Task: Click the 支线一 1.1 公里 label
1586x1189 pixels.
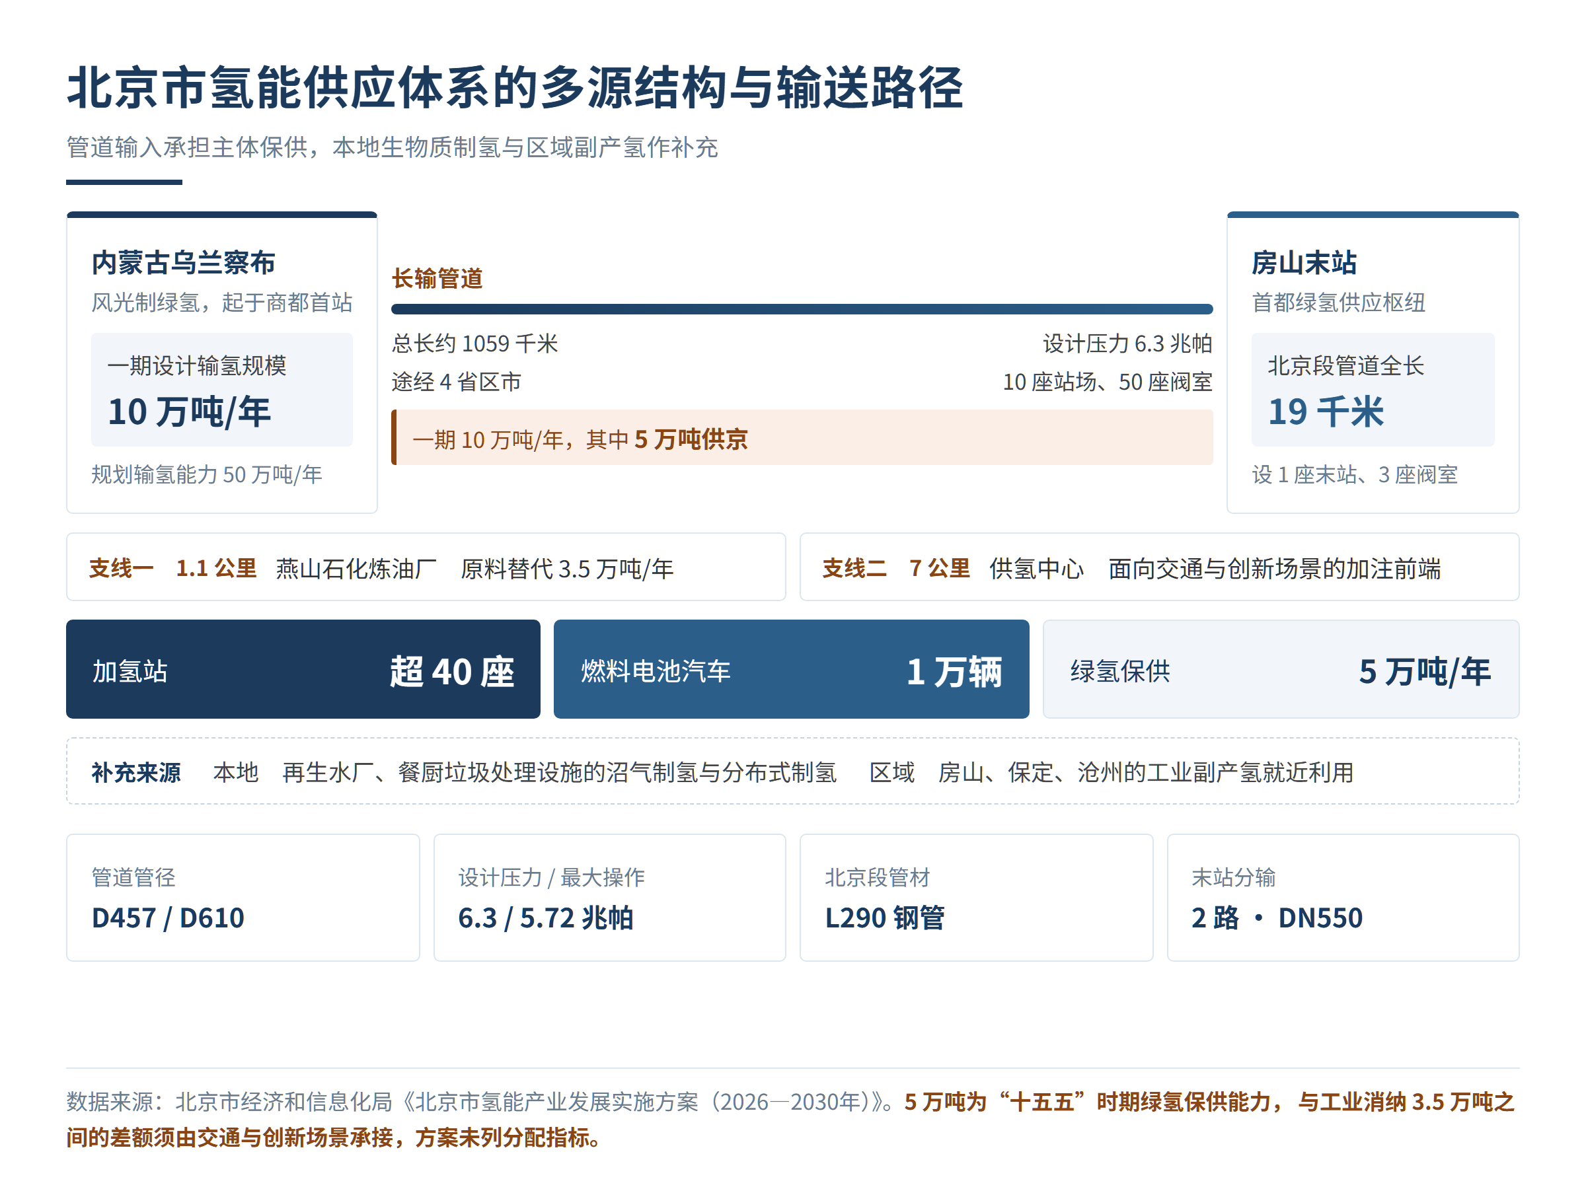Action: 172,568
